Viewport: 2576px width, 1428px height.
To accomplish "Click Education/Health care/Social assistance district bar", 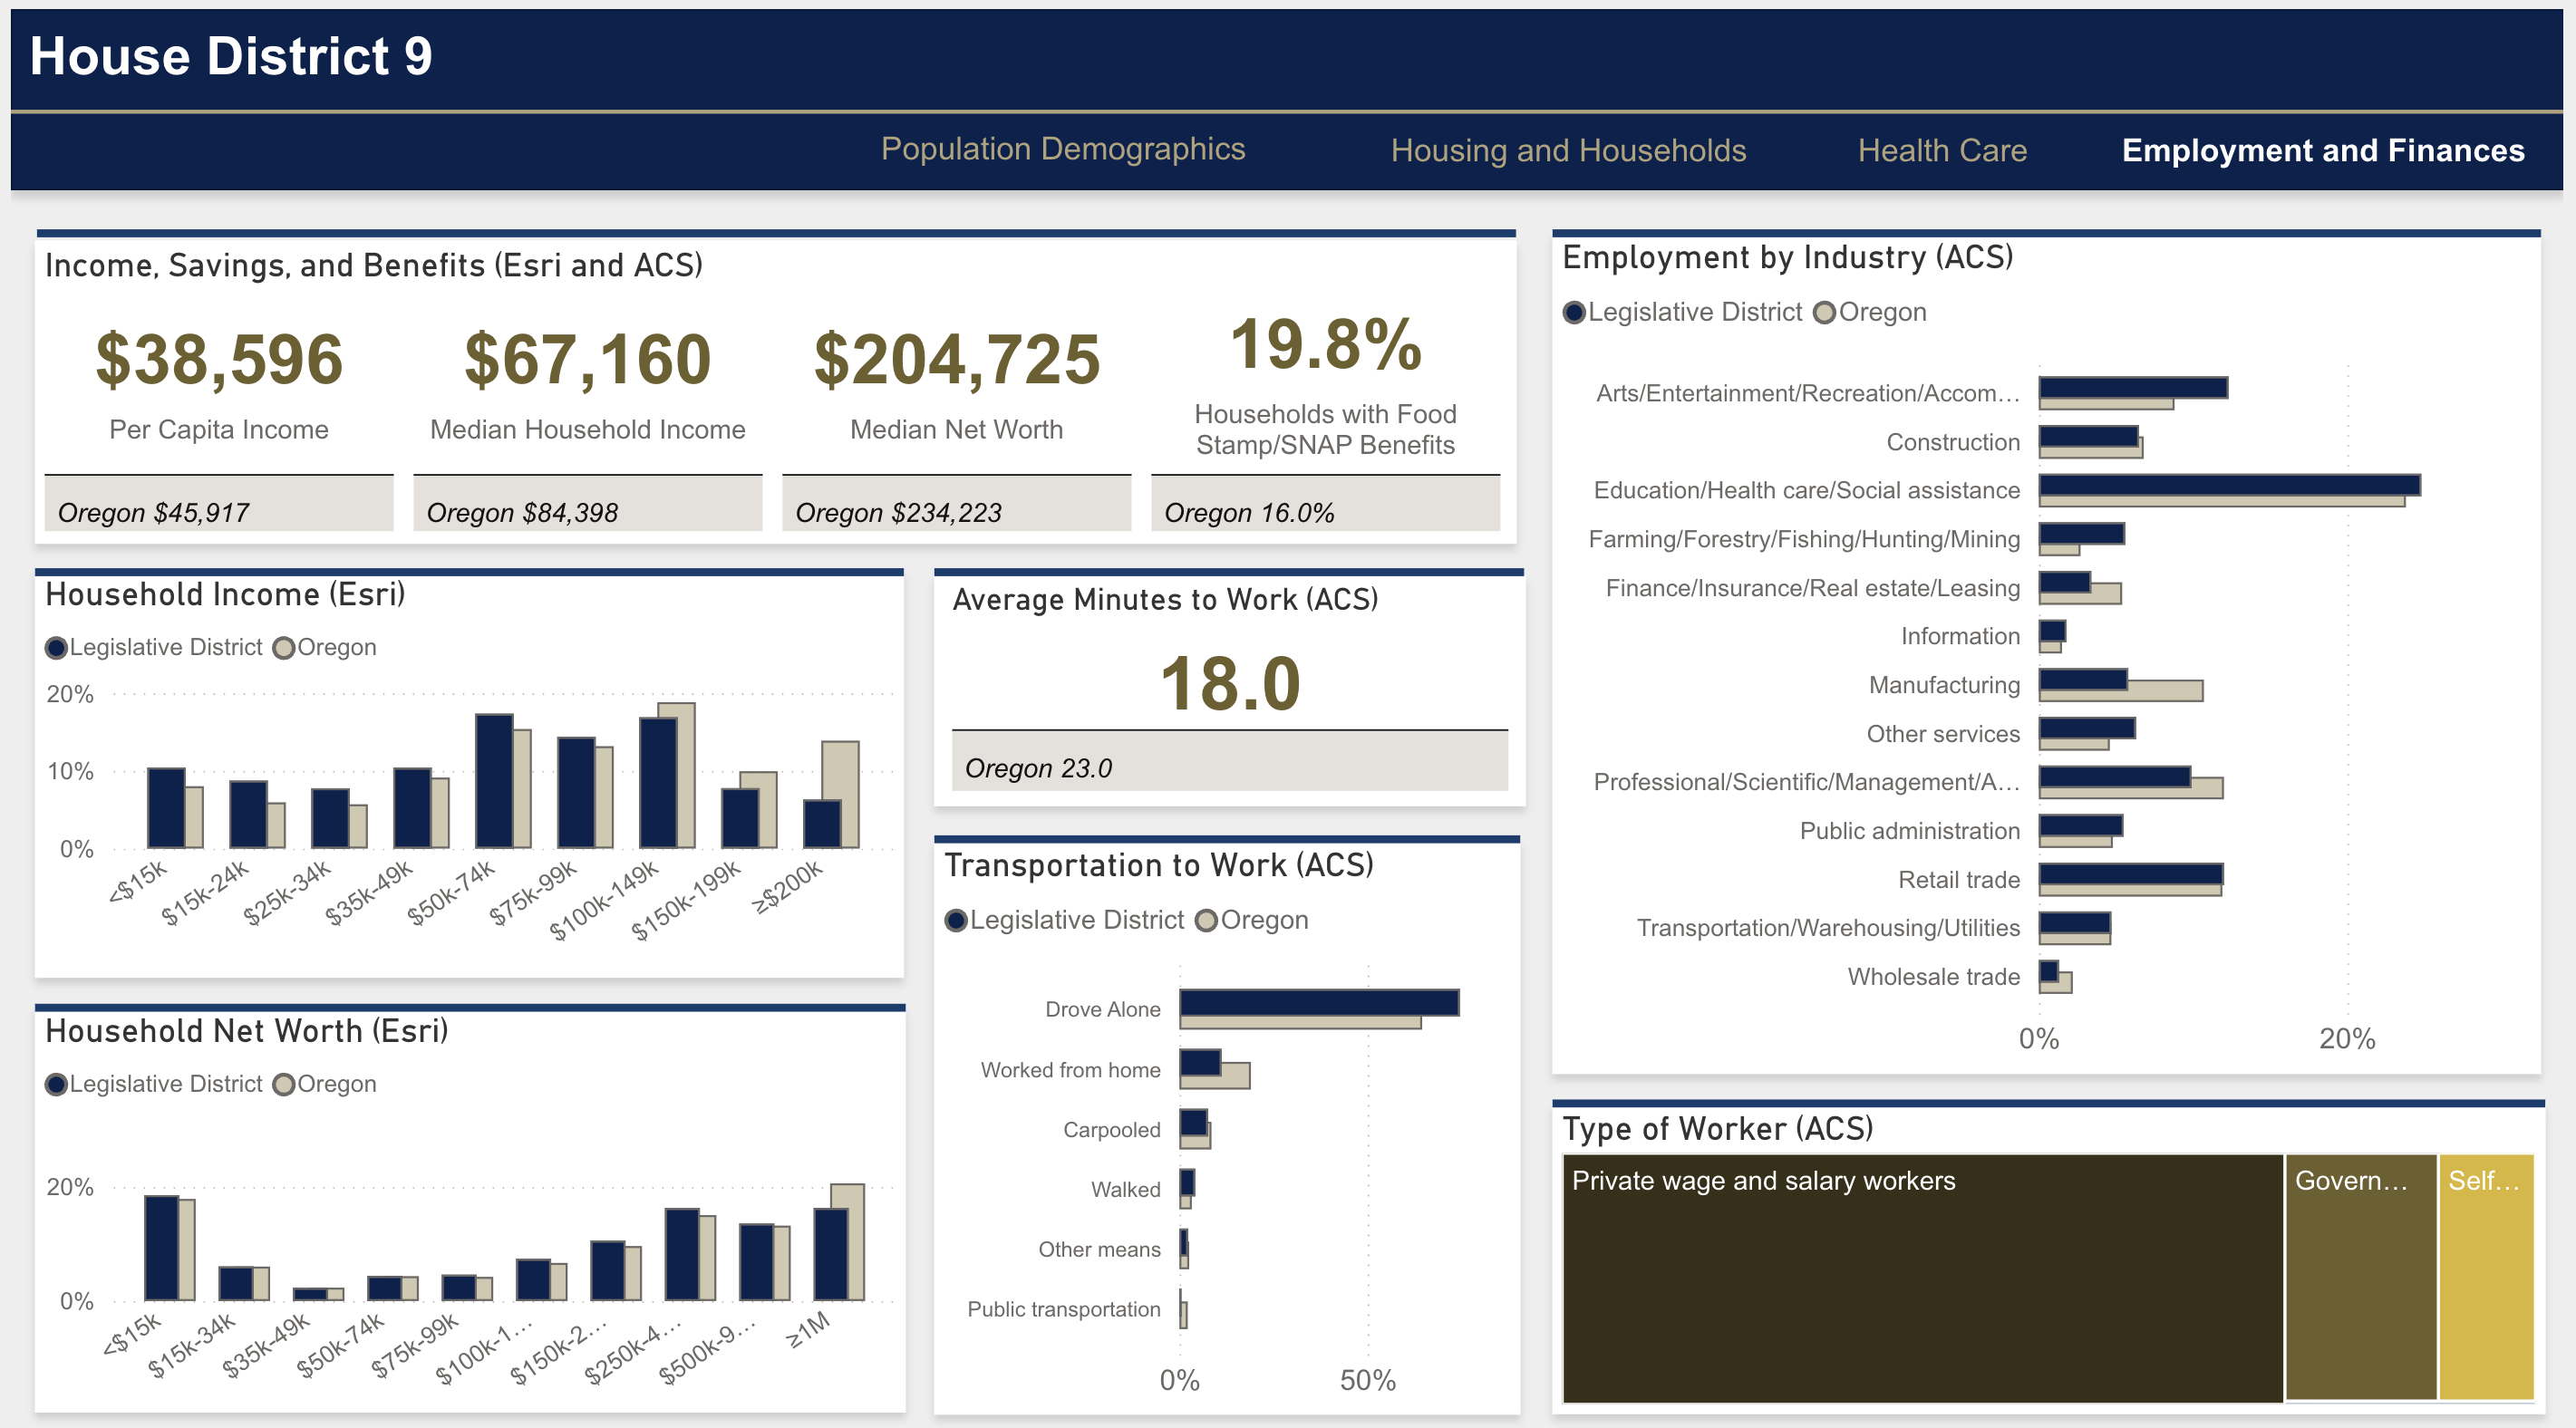I will click(x=2228, y=485).
